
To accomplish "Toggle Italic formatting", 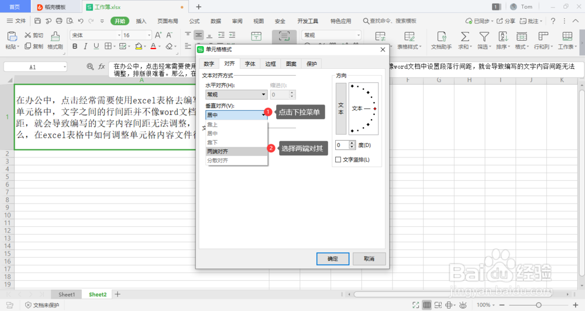I will coord(85,46).
